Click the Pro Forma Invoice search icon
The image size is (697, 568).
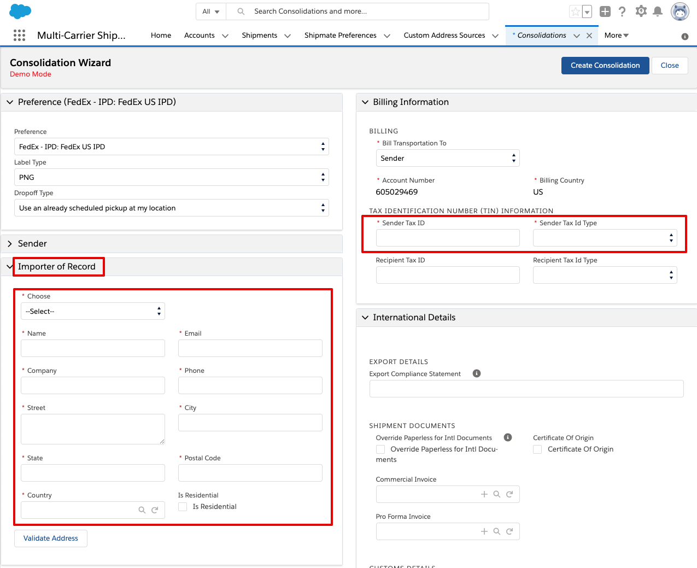[497, 531]
